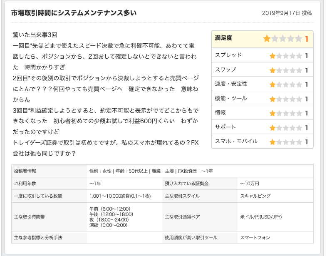This screenshot has height=256, width=327.
Task: Click the post date 2019年9月17日 投稿
Action: pos(287,13)
